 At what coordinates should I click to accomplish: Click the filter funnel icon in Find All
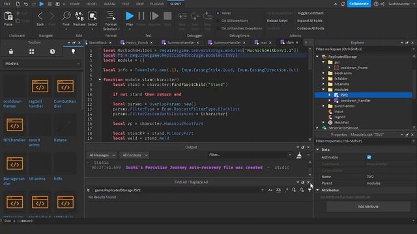click(309, 190)
